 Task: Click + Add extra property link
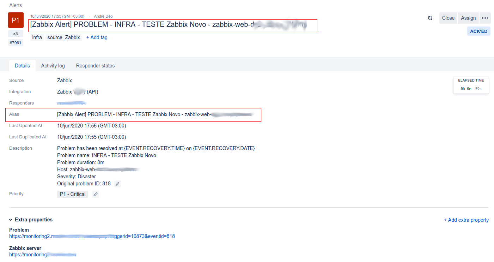pos(466,220)
